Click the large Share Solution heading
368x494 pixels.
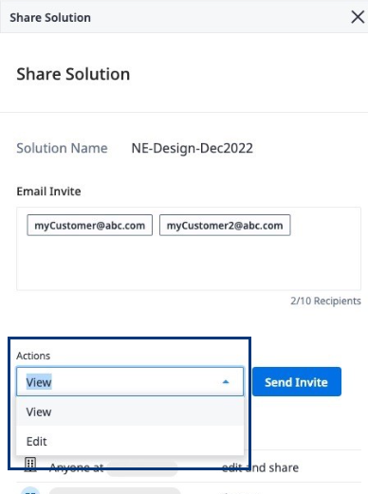[x=73, y=74]
